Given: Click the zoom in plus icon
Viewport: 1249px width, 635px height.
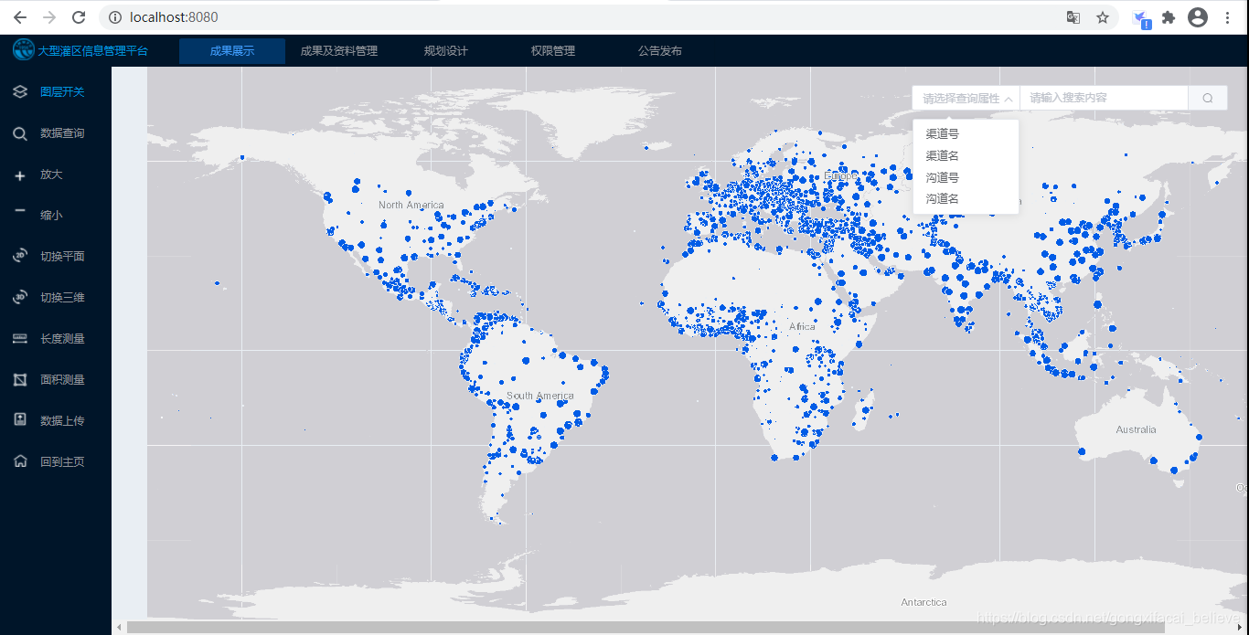Looking at the screenshot, I should tap(20, 175).
